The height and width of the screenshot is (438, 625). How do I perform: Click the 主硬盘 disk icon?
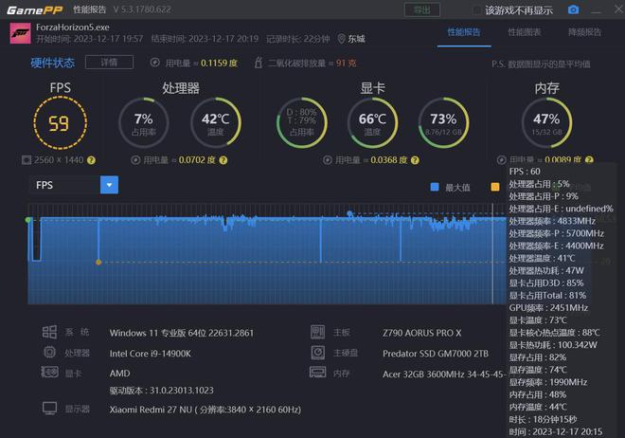point(317,353)
